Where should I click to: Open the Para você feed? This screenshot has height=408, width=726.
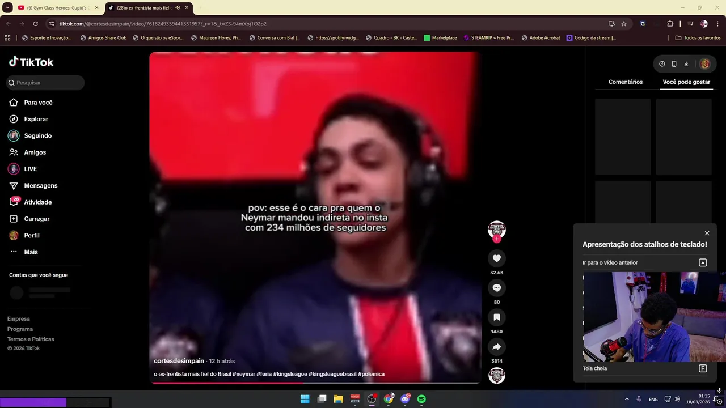coord(31,103)
